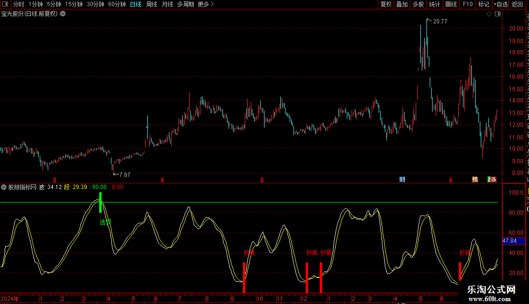Click the last 抄底 bar near May 2025
Viewport: 529px width, 304px height.
point(460,271)
